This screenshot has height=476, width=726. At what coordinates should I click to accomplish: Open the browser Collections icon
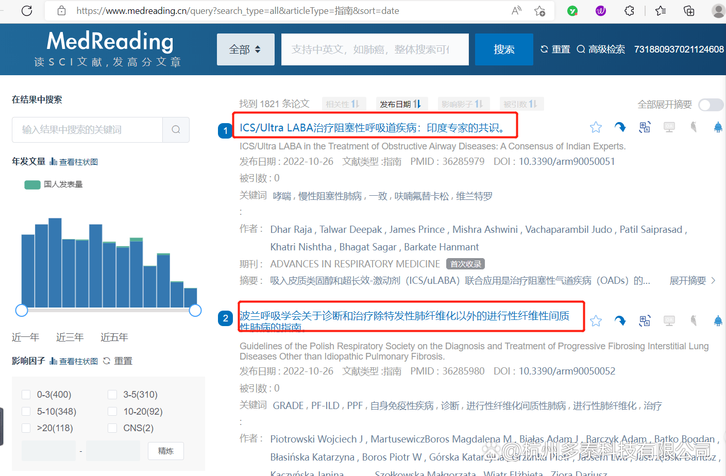(x=689, y=10)
